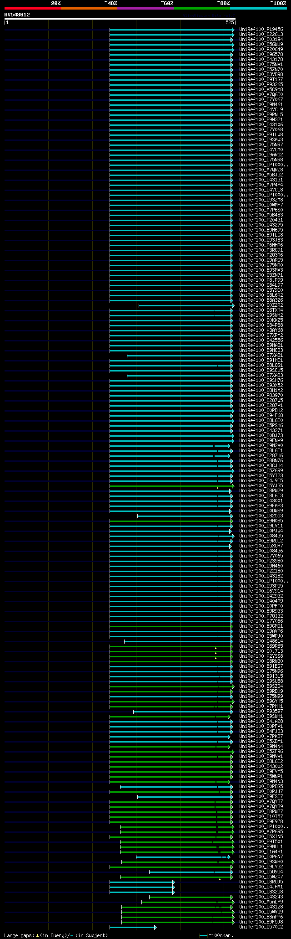Select label UniRef100_Q10T57

[x=261, y=816]
